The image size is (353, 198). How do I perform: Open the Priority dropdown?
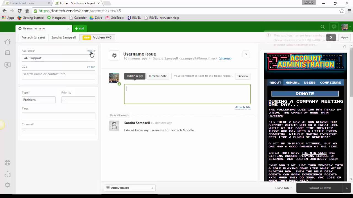point(78,100)
